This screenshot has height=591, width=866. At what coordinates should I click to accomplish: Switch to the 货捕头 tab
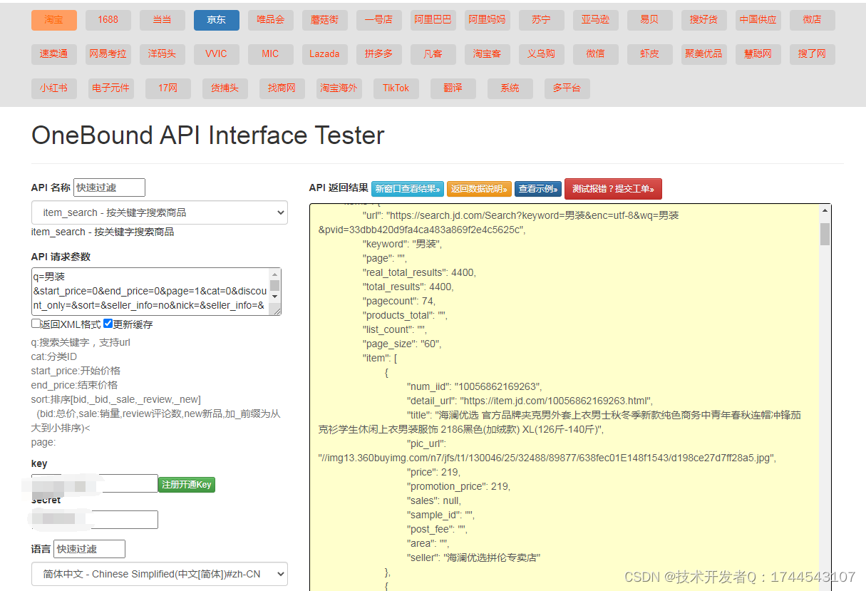(225, 88)
